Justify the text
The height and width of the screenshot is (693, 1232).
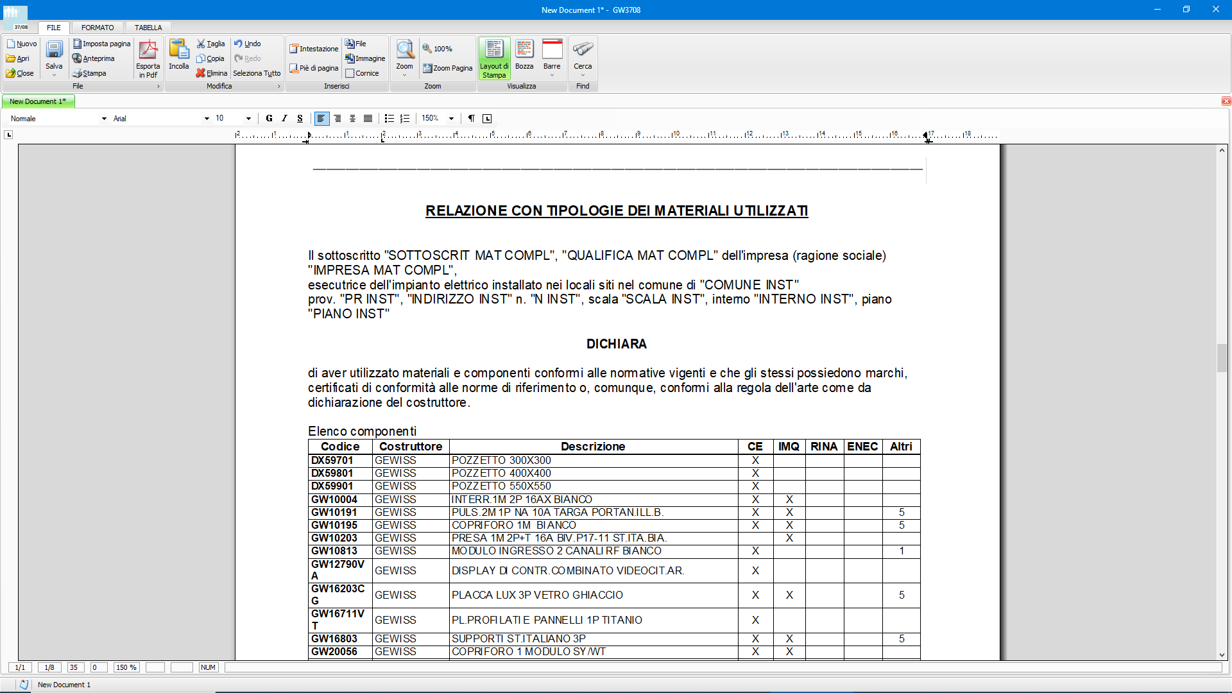pos(368,119)
